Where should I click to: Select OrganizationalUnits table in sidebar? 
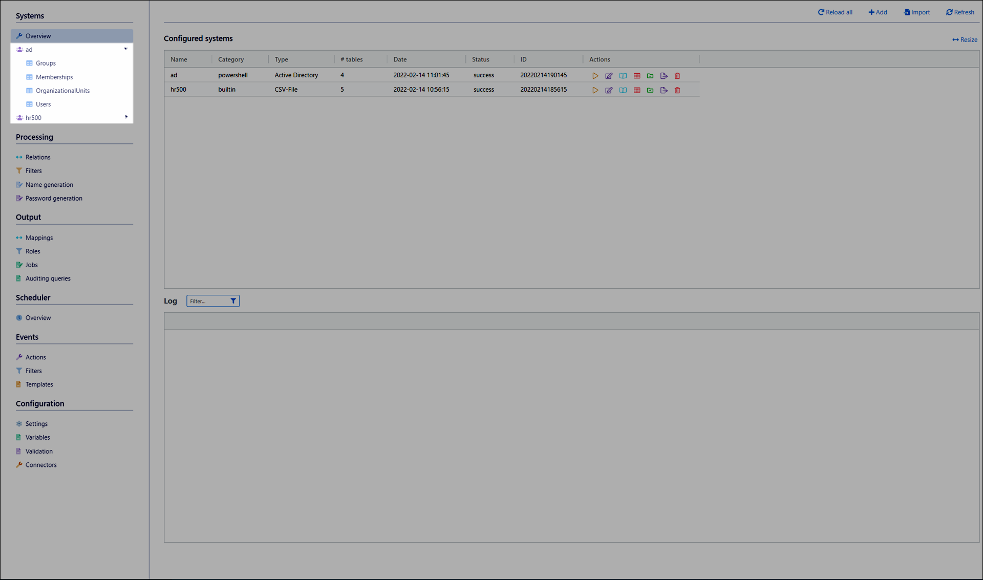(x=62, y=91)
